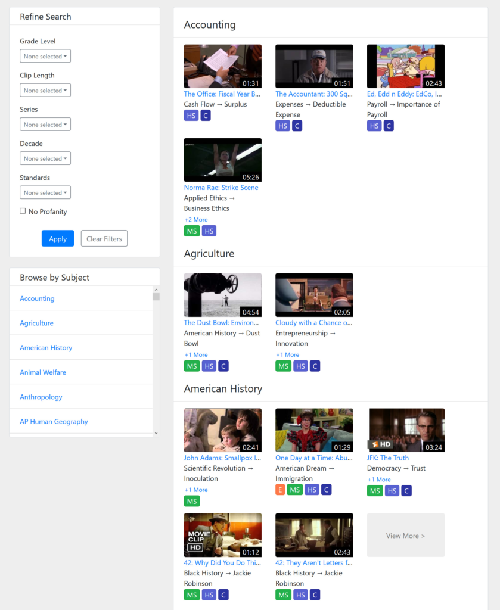
Task: Click C badge under The Office clip
Action: coord(206,116)
